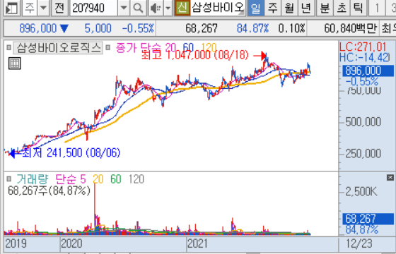Click the 2019 time axis label
The image size is (396, 254).
point(16,243)
